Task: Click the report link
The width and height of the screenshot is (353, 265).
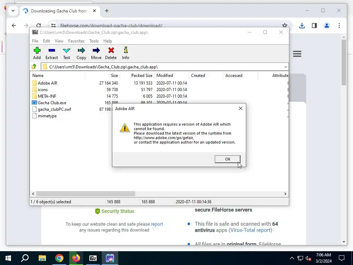Action: 157,224
